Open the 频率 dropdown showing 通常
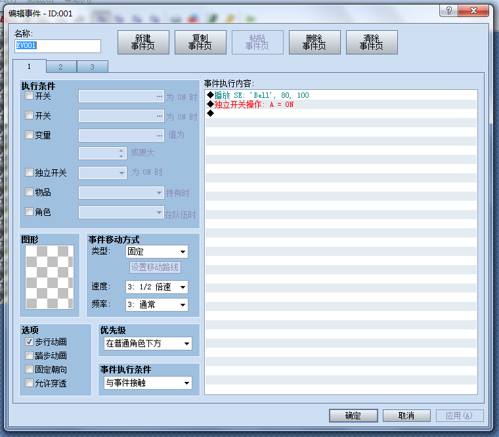Viewport: 499px width, 437px height. (156, 304)
